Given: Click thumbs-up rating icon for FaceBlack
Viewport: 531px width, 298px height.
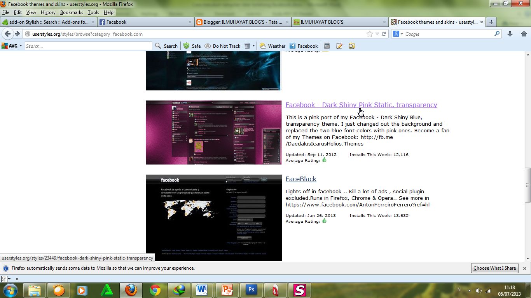Looking at the screenshot, I should click(324, 221).
